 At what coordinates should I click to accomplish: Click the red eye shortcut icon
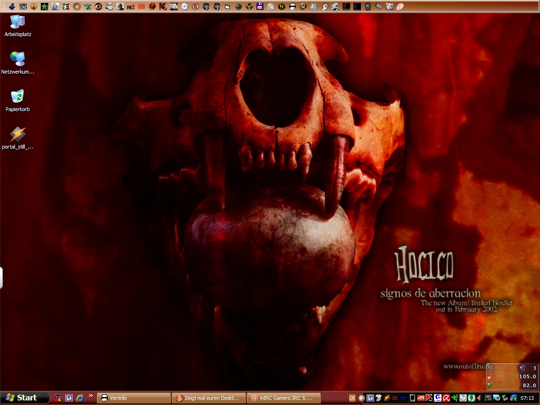click(x=98, y=7)
